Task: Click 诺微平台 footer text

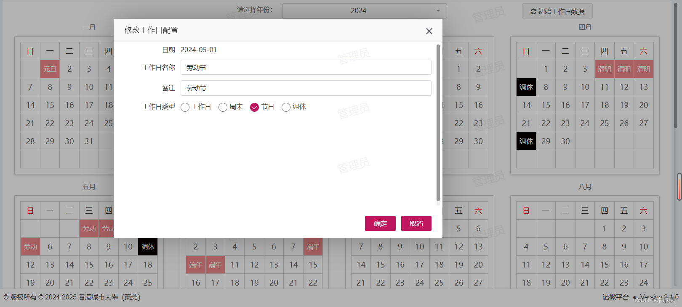Action: coord(615,297)
